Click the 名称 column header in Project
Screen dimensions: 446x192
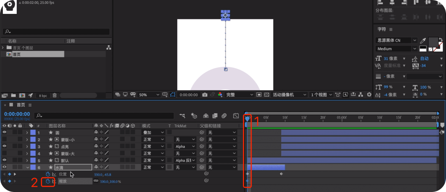point(12,41)
